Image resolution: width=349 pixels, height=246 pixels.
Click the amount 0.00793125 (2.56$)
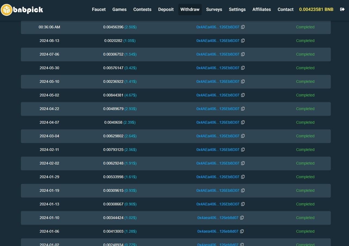(120, 150)
